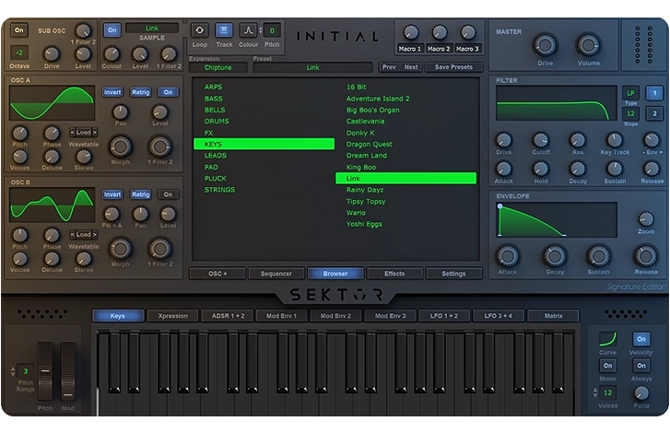The height and width of the screenshot is (433, 670).
Task: Click the Next preset button
Action: pyautogui.click(x=411, y=67)
